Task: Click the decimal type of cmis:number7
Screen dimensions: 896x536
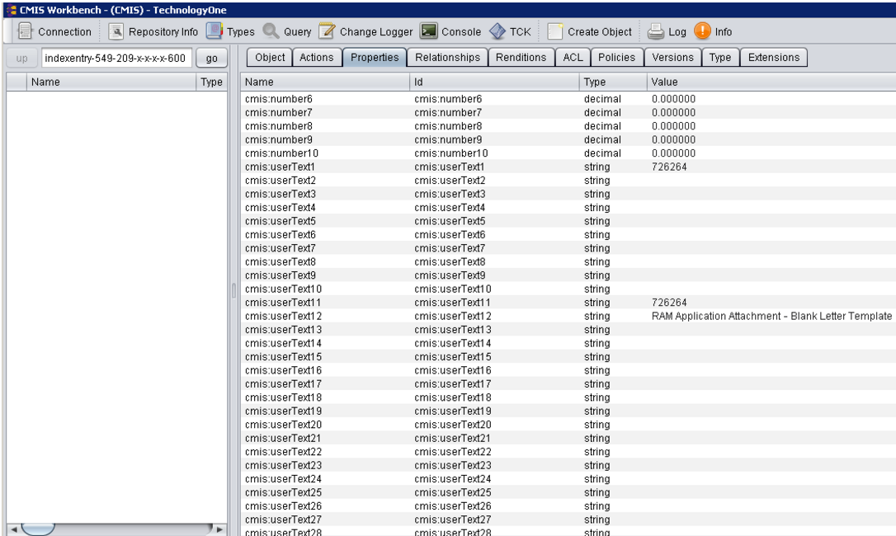Action: (x=602, y=113)
